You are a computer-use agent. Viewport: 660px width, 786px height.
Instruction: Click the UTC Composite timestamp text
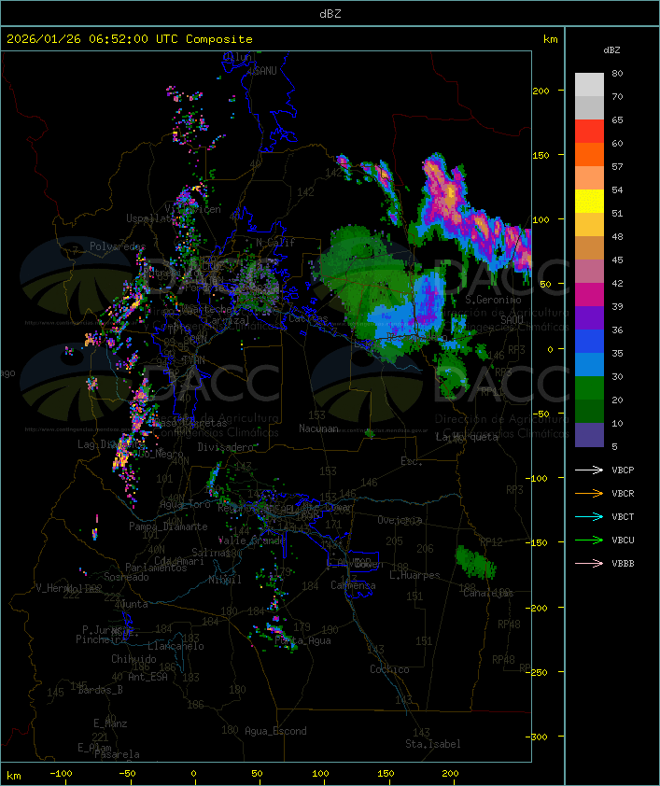click(130, 39)
